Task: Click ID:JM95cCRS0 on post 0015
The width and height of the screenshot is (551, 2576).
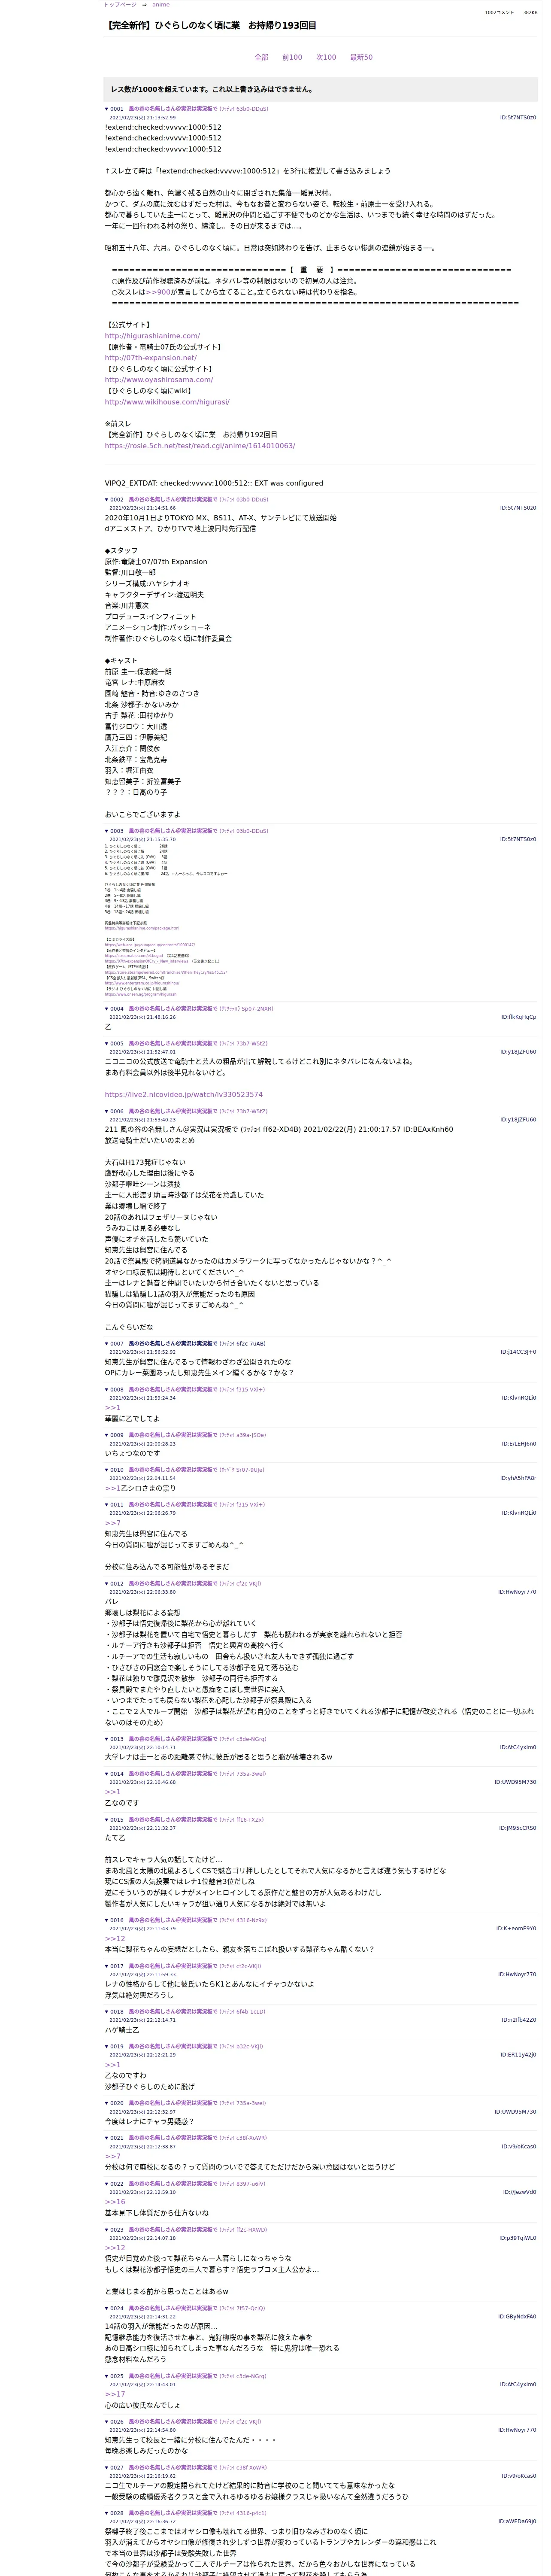Action: coord(518,1828)
